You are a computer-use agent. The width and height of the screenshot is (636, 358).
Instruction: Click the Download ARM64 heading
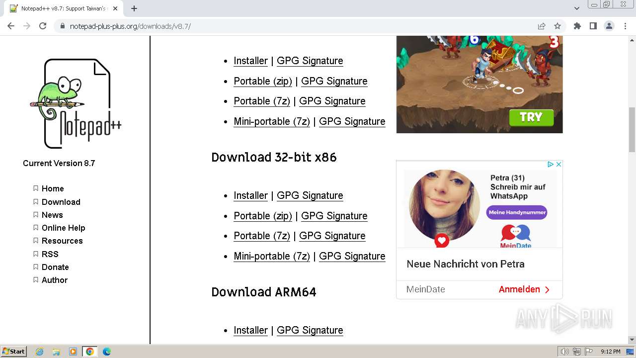[x=264, y=292]
